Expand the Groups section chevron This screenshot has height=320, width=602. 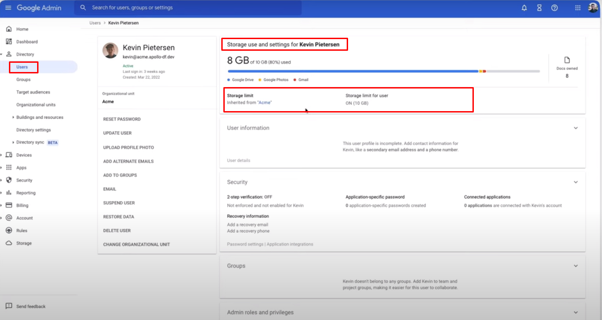[576, 266]
